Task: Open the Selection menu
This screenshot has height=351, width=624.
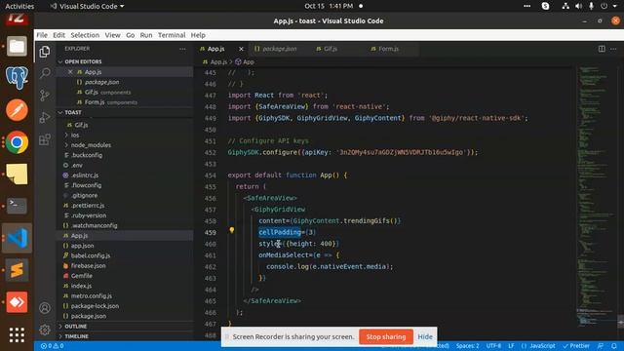Action: tap(85, 35)
